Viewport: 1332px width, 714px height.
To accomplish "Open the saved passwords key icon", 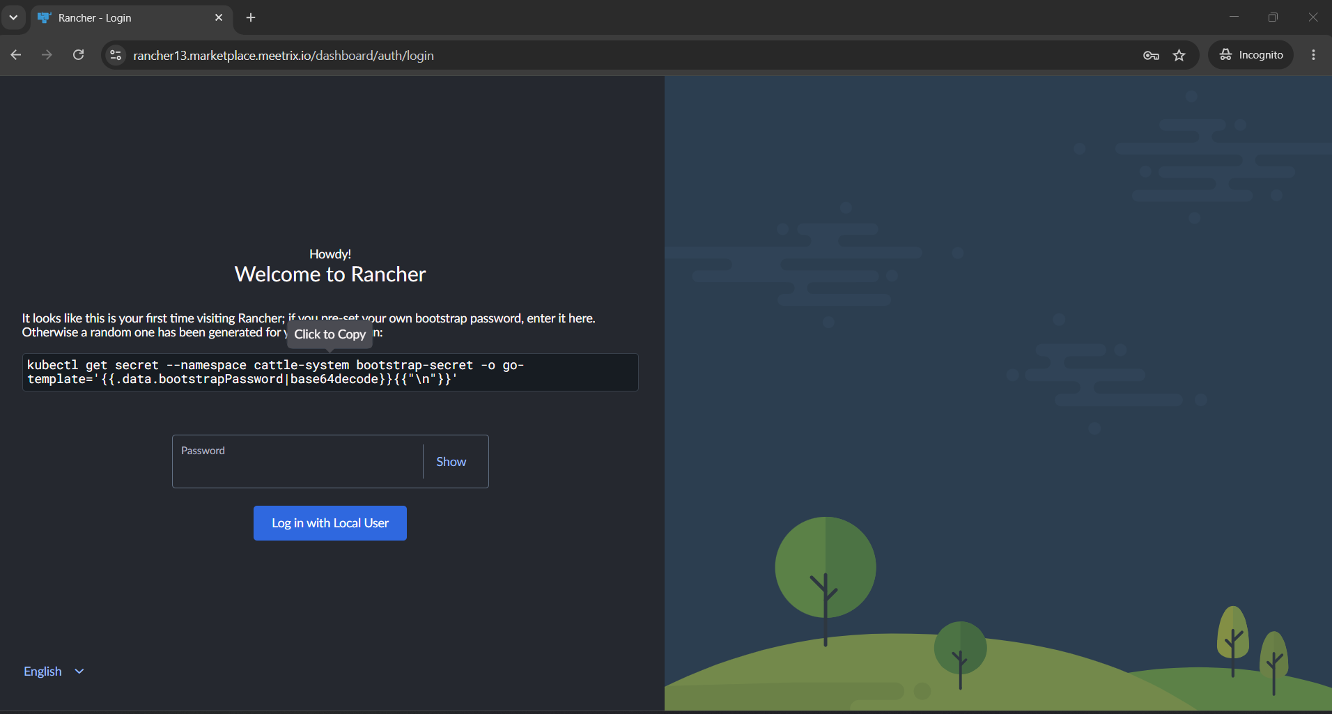I will click(x=1151, y=55).
